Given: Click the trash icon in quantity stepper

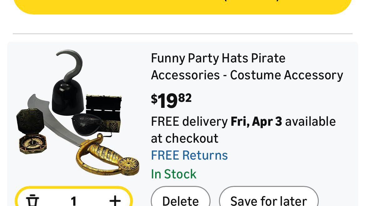Looking at the screenshot, I should click(x=33, y=200).
